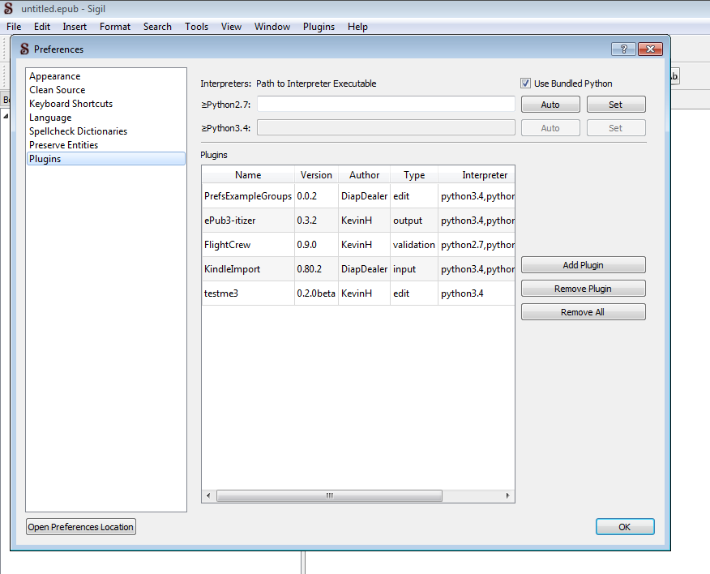Click the horizontal scrollbar thumb in plugin table
Viewport: 710px width, 574px height.
click(329, 495)
